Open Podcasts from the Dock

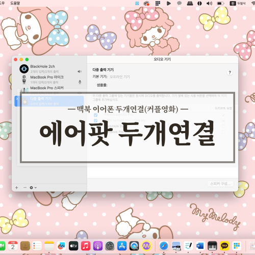[98, 246]
